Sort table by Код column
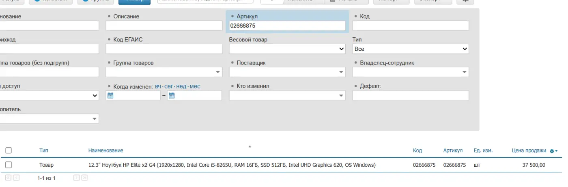The image size is (568, 187). (x=417, y=150)
